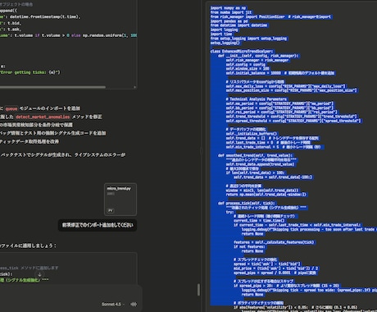Screen dimensions: 377x312
Task: Click the 'if not features:' line
Action: (x=249, y=246)
